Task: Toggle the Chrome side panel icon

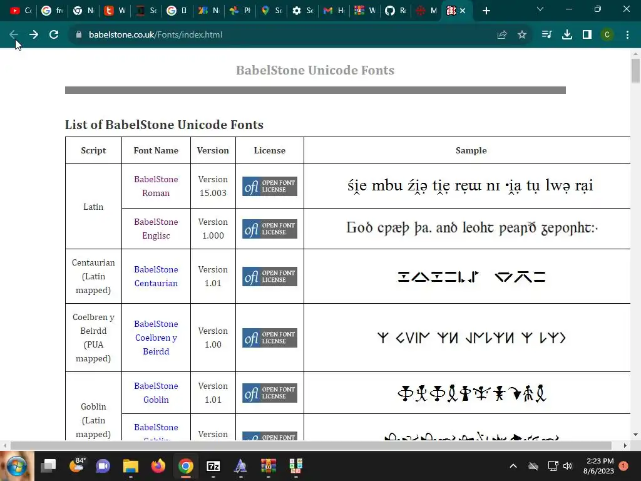Action: click(587, 35)
